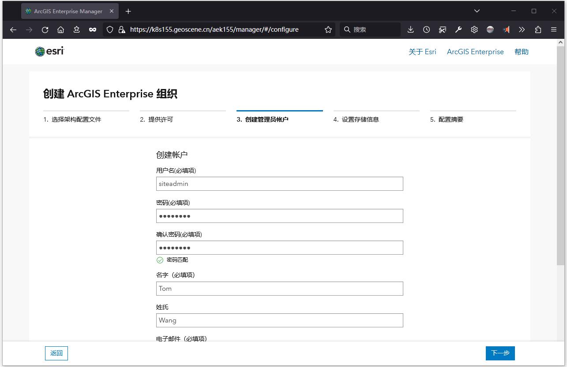Click the 返回 back button
The width and height of the screenshot is (567, 367).
(x=56, y=353)
